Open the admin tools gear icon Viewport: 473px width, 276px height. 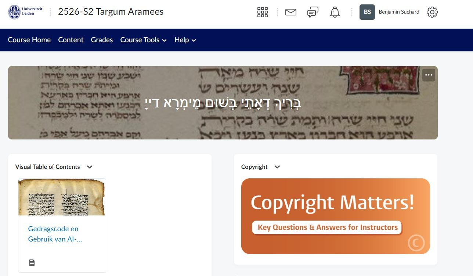click(432, 12)
